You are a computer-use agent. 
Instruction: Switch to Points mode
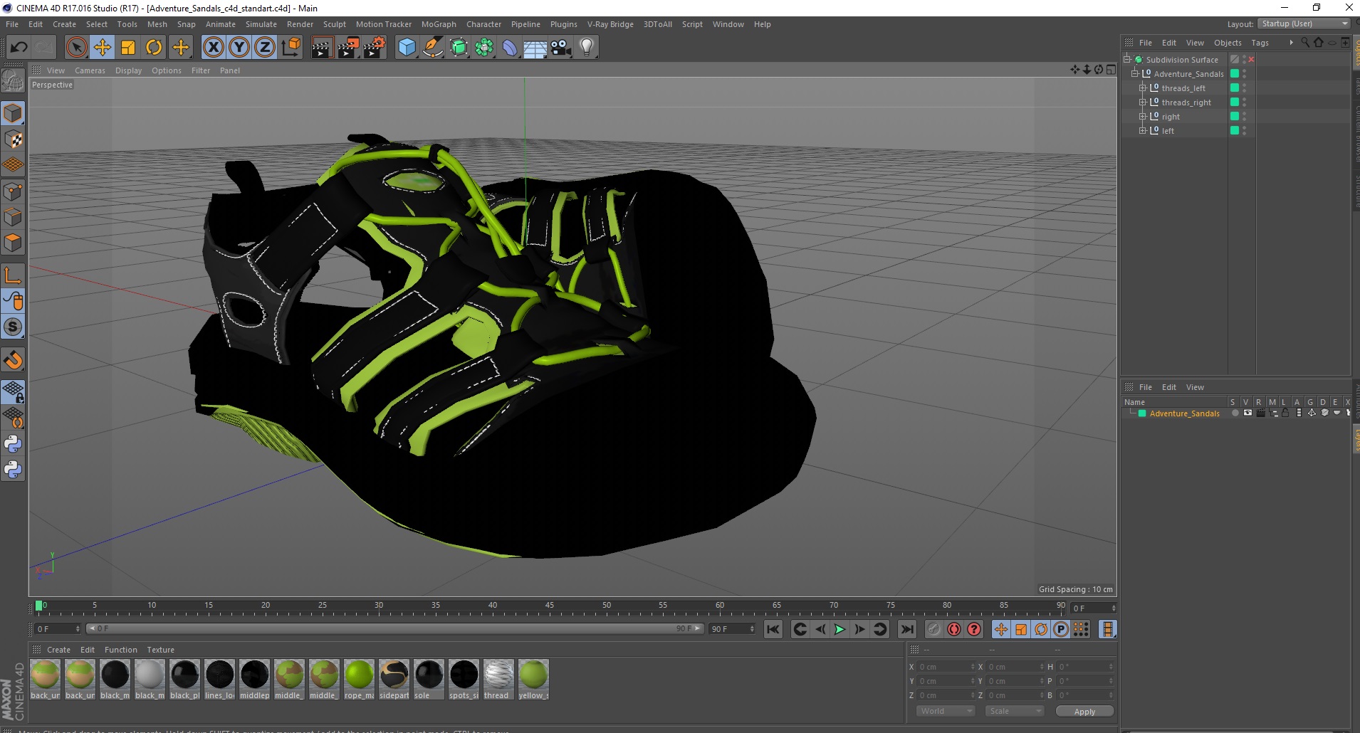tap(13, 191)
